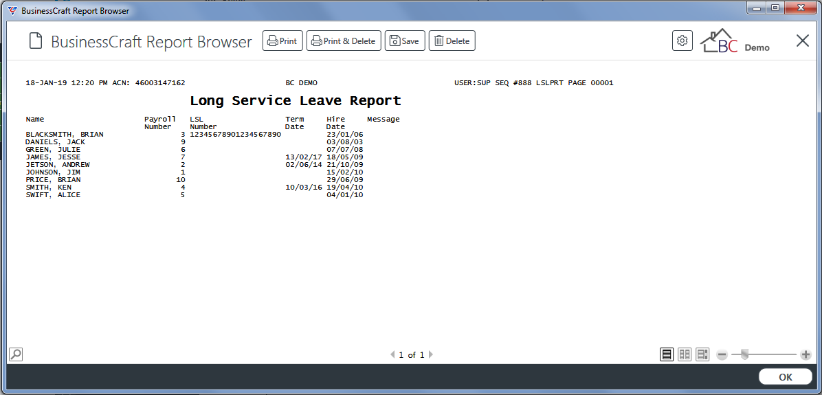The height and width of the screenshot is (395, 822).
Task: Click the name "SMITH, KEN"
Action: tap(48, 187)
